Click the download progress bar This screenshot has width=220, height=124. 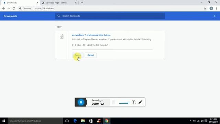pos(112,50)
